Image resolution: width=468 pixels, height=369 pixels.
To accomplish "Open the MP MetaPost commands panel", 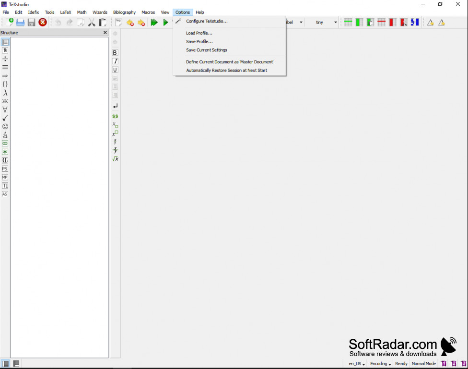I will pyautogui.click(x=5, y=177).
